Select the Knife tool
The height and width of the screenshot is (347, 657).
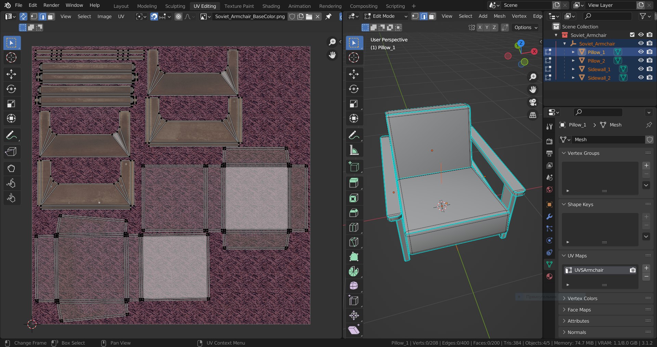354,242
